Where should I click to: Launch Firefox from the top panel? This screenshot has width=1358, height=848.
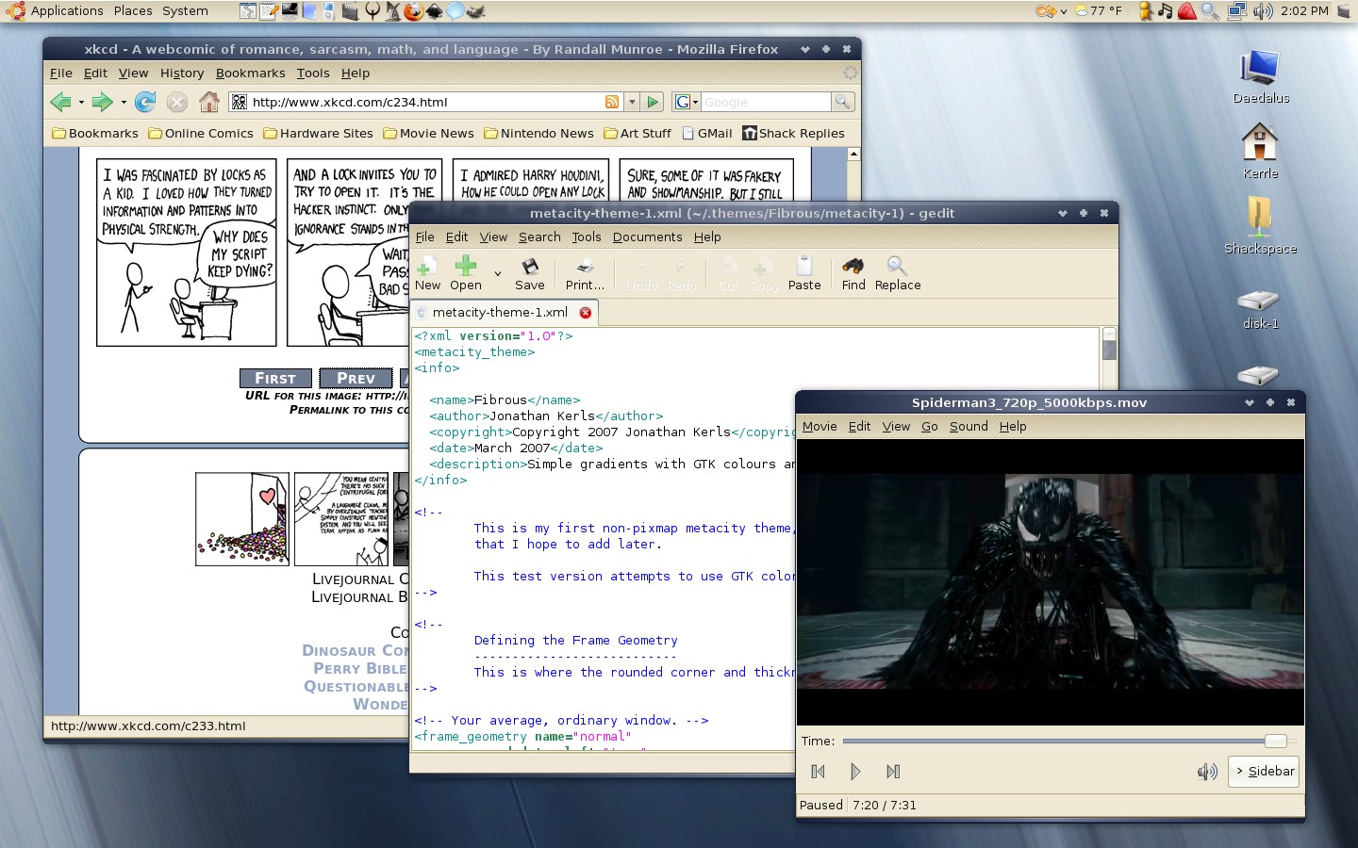point(413,11)
